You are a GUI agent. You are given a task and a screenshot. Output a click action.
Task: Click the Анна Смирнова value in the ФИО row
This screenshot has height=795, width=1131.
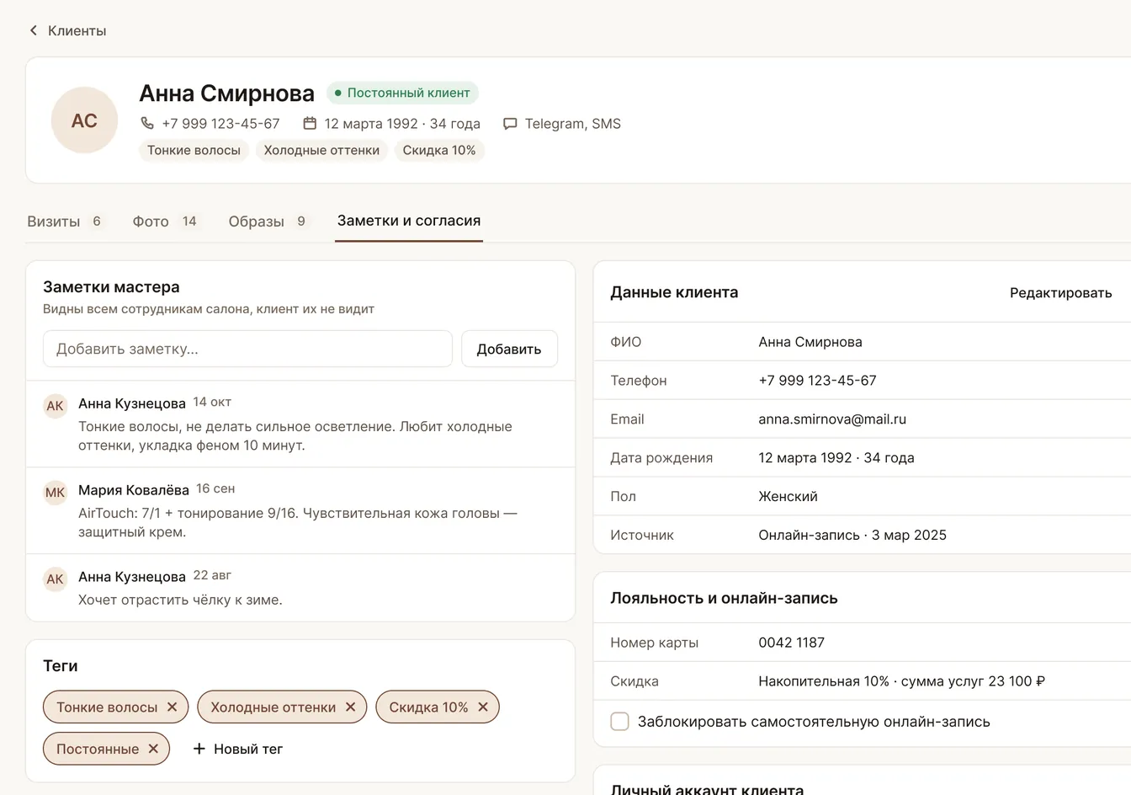pos(810,342)
